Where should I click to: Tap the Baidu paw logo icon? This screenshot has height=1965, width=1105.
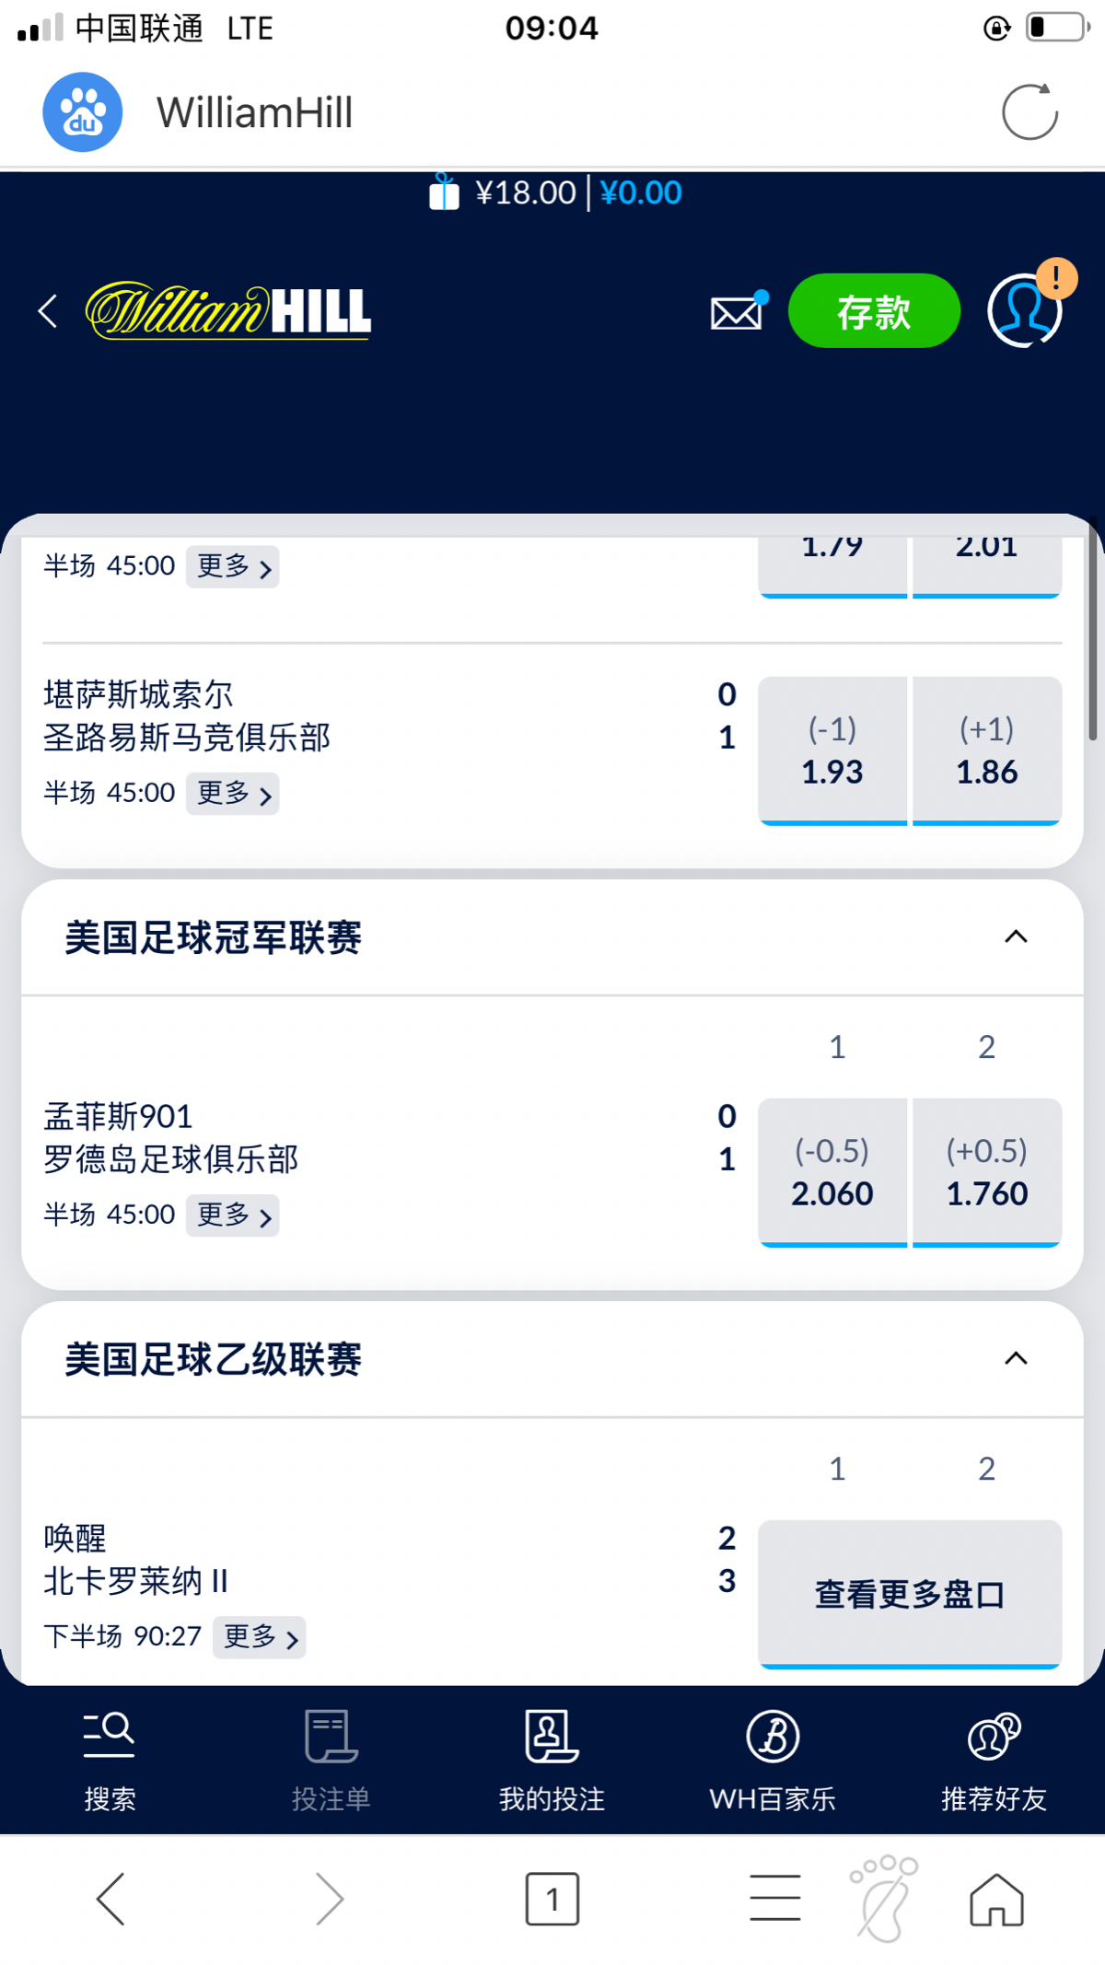83,112
